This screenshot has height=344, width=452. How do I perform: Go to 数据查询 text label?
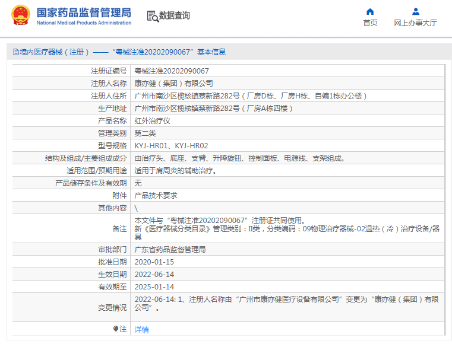[175, 16]
